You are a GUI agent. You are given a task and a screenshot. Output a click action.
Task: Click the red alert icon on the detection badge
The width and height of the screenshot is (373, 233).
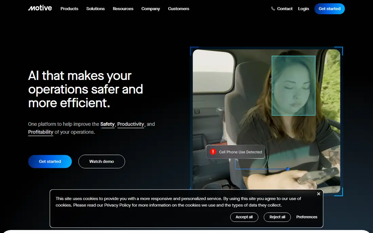[x=213, y=151]
